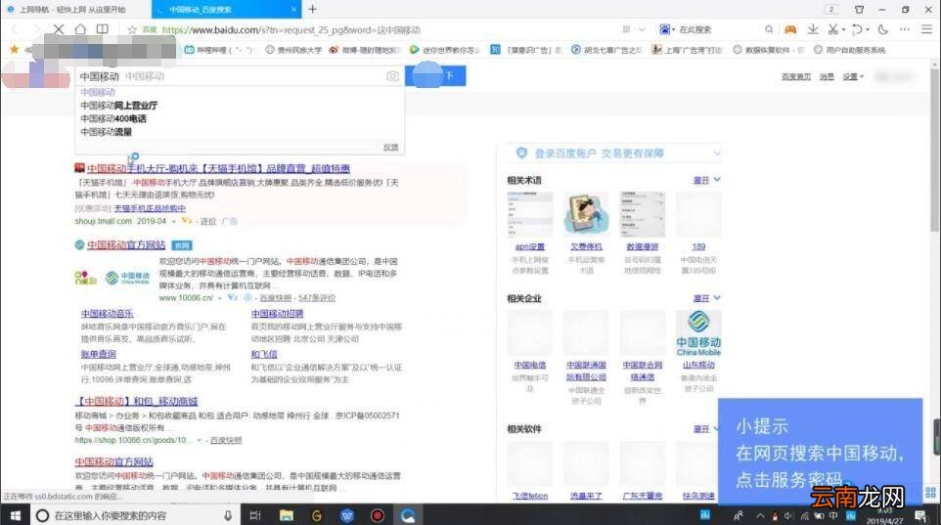Open the 数据恢复软件 bookmark
This screenshot has width=941, height=525.
pyautogui.click(x=768, y=50)
